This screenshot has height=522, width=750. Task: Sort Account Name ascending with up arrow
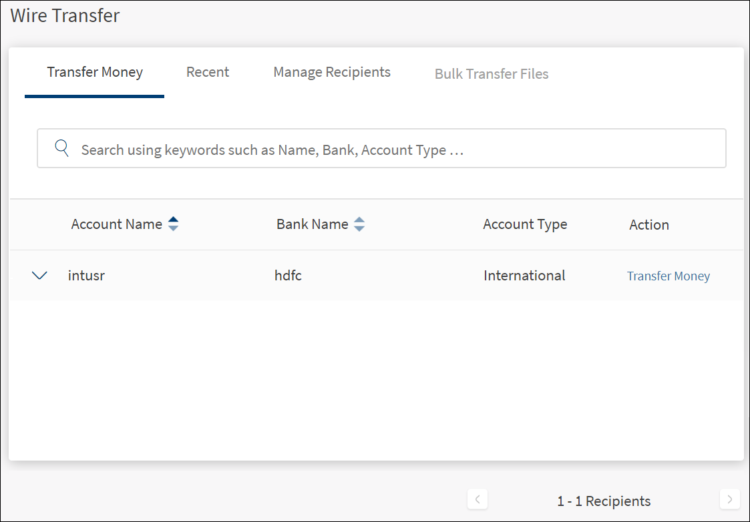click(173, 220)
